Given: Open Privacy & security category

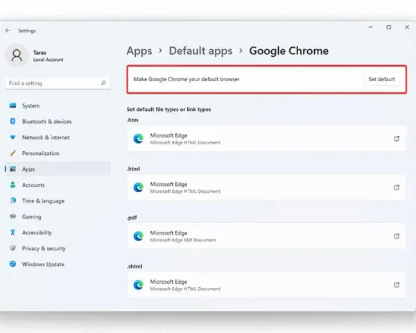Looking at the screenshot, I should (x=58, y=248).
